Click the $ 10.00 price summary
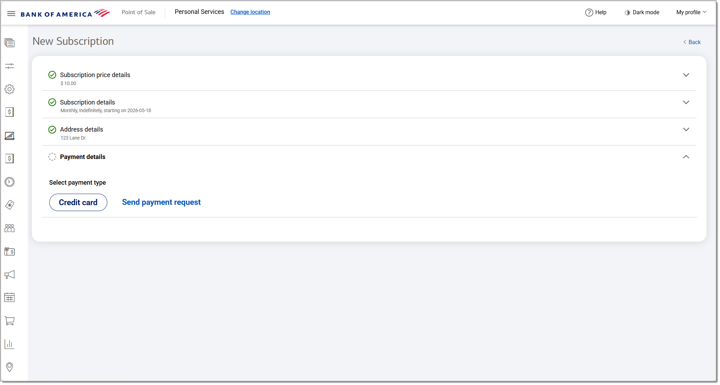Screen dimensions: 720x385 pyautogui.click(x=68, y=83)
